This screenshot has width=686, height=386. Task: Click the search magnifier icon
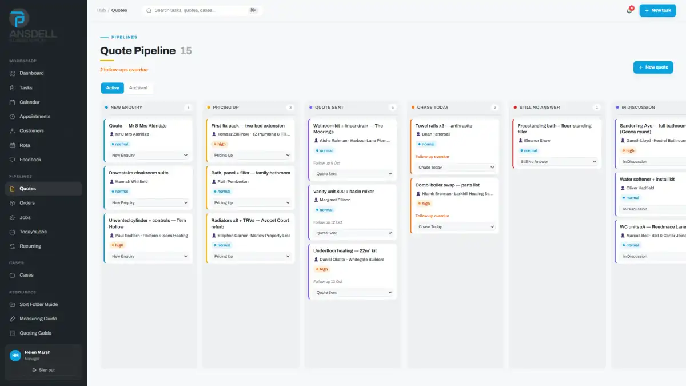coord(149,10)
